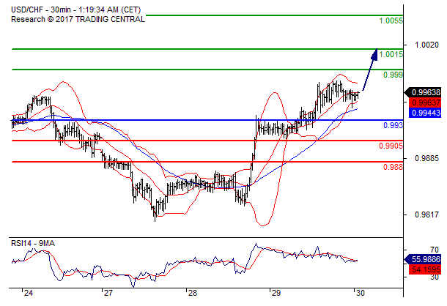This screenshot has width=447, height=306.
Task: Click the 1.0055 resistance level label
Action: [x=391, y=20]
